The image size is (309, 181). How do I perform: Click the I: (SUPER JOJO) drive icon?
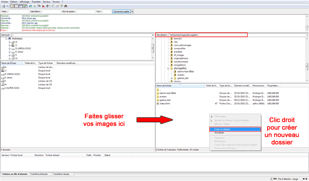coord(2,88)
